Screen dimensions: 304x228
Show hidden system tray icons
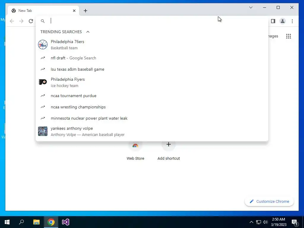251,222
